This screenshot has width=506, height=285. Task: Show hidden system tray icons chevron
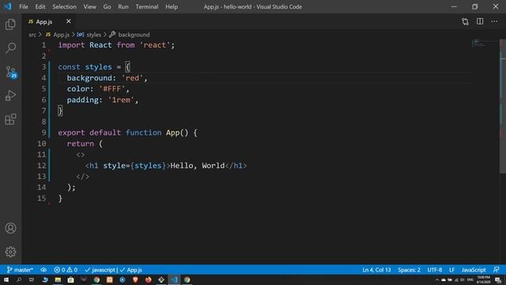[x=437, y=279]
